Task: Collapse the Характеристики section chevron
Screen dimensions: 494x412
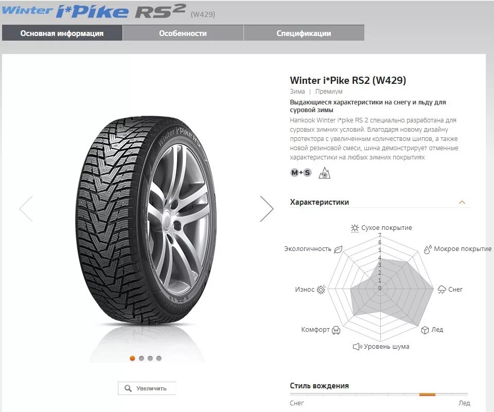Action: [x=462, y=202]
